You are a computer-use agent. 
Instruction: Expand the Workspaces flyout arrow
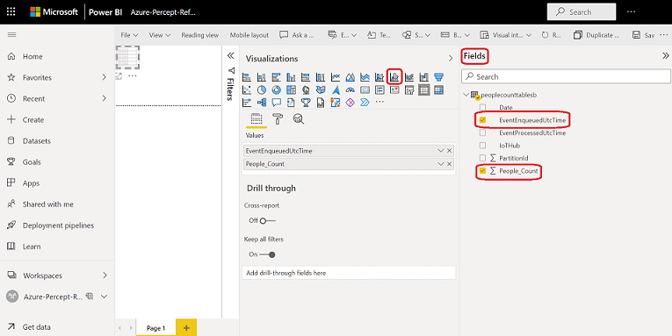point(105,275)
